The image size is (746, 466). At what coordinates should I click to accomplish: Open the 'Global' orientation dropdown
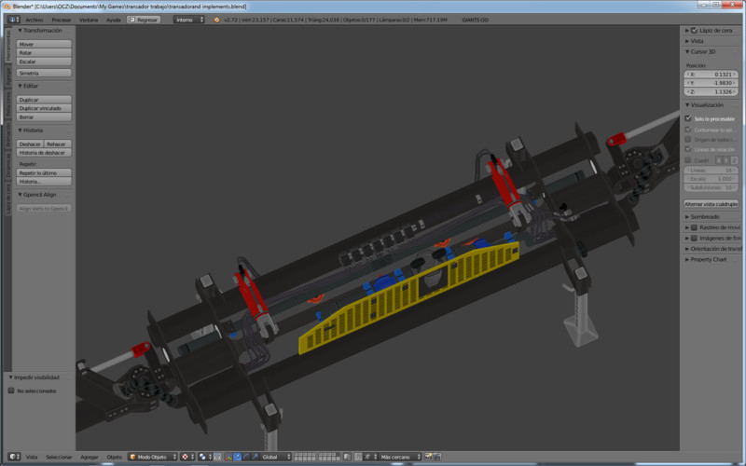[x=276, y=457]
